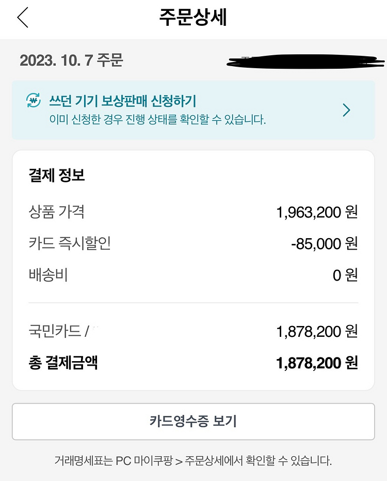Select the bold 1,878,200 원 total amount
The width and height of the screenshot is (387, 481).
[x=317, y=363]
